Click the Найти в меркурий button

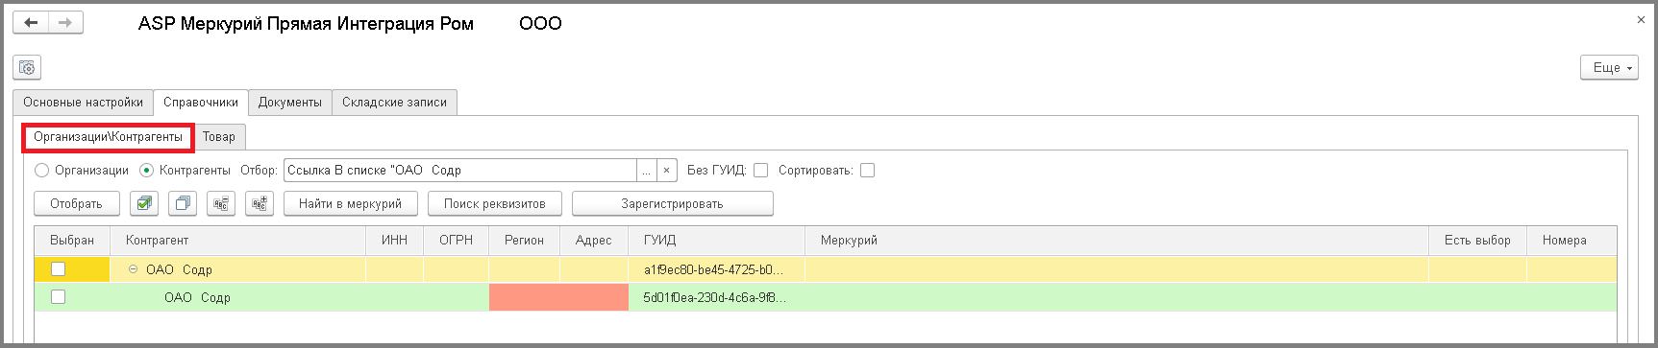coord(351,203)
